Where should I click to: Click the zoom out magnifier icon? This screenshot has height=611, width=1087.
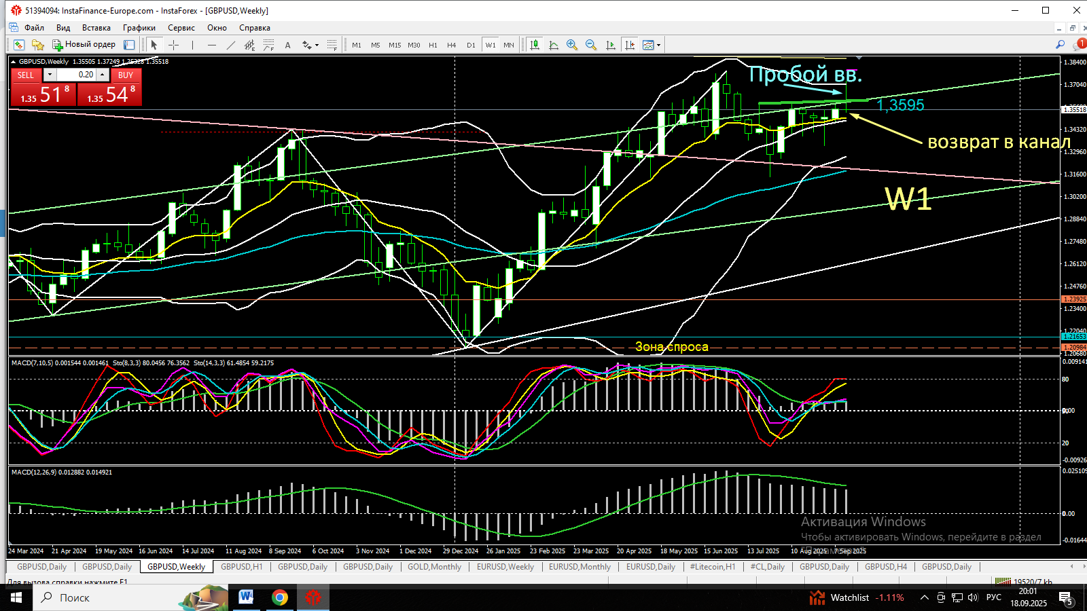591,45
